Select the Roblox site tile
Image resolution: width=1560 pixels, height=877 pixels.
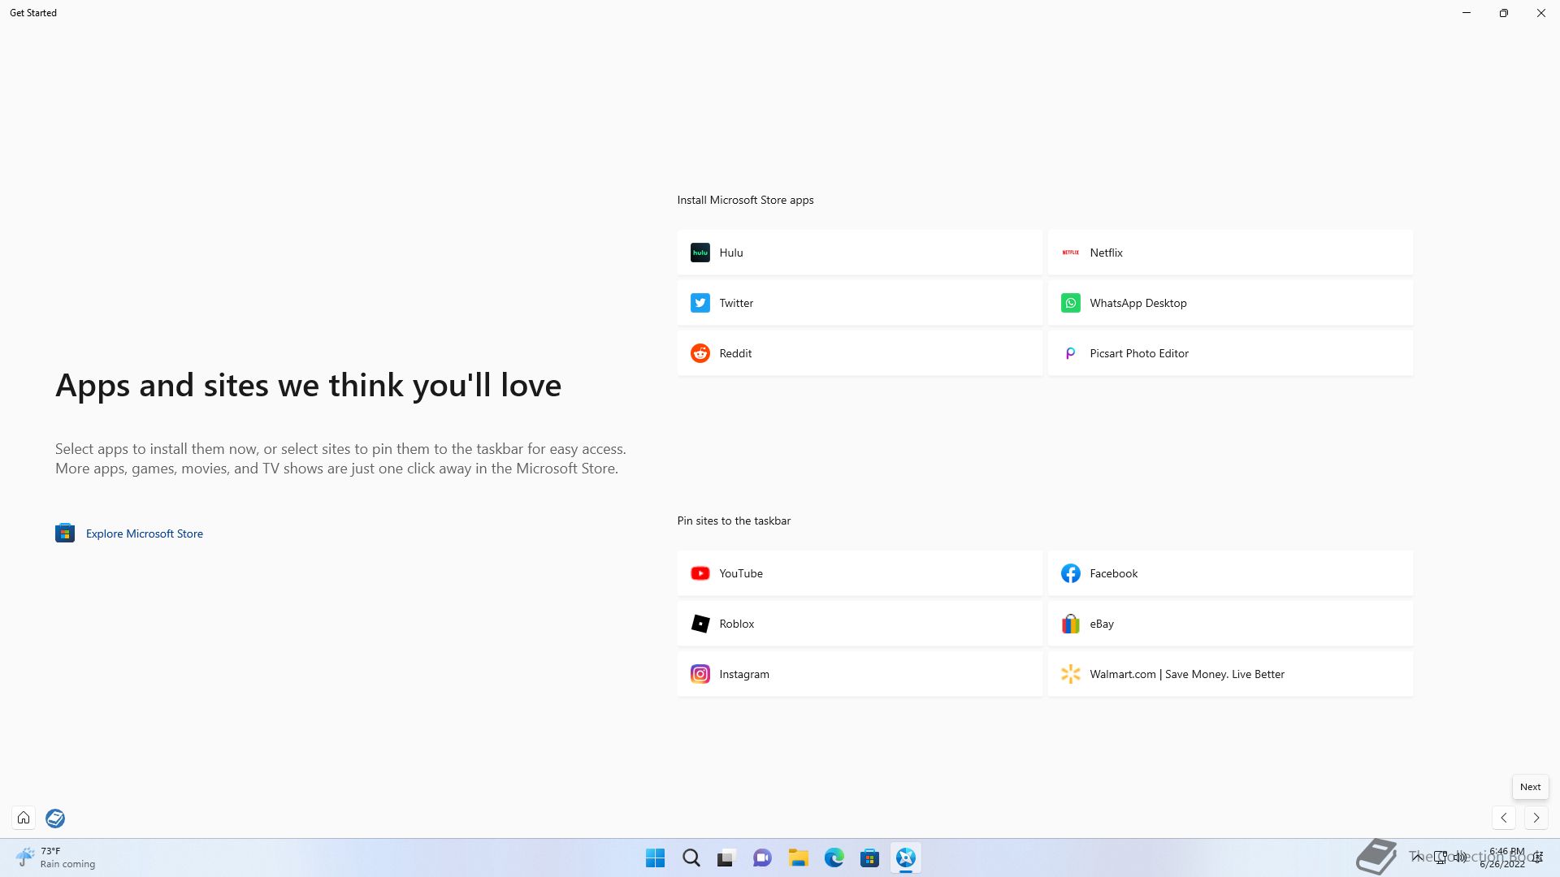click(860, 624)
